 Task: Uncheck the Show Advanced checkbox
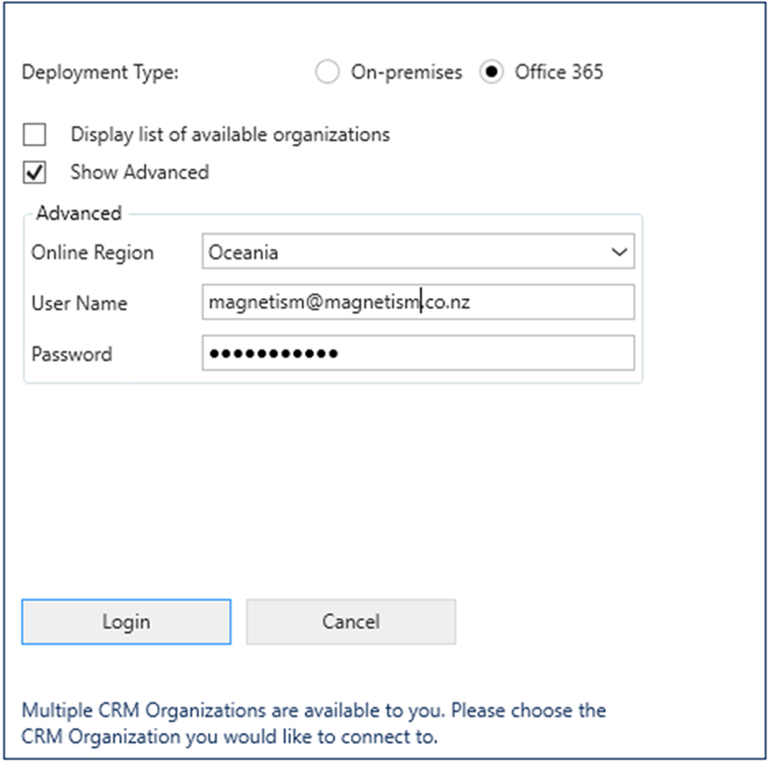click(35, 173)
